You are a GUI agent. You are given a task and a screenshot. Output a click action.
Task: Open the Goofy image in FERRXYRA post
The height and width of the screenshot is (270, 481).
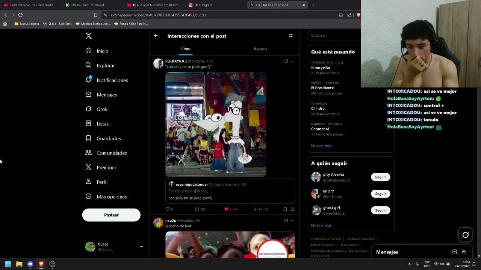click(x=216, y=124)
